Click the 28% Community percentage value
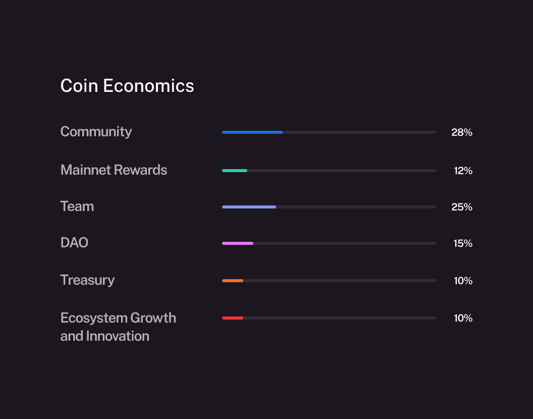Image resolution: width=533 pixels, height=419 pixels. (462, 132)
